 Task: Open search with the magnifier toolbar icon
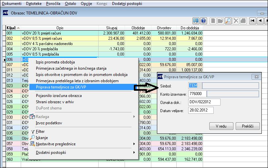point(228,21)
